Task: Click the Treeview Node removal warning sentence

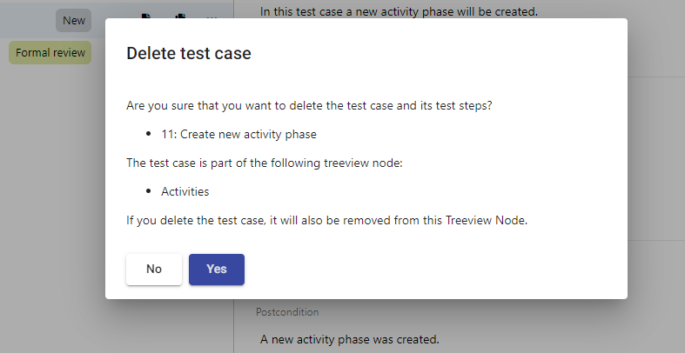Action: [x=327, y=220]
